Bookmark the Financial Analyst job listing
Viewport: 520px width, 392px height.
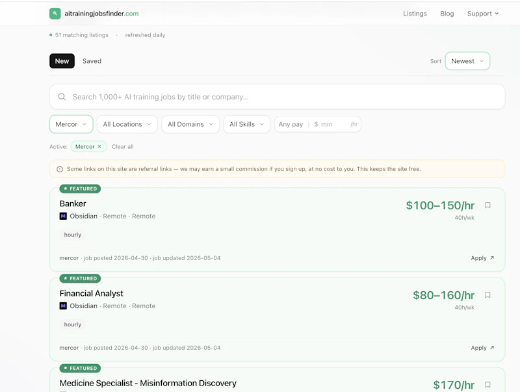pos(487,295)
